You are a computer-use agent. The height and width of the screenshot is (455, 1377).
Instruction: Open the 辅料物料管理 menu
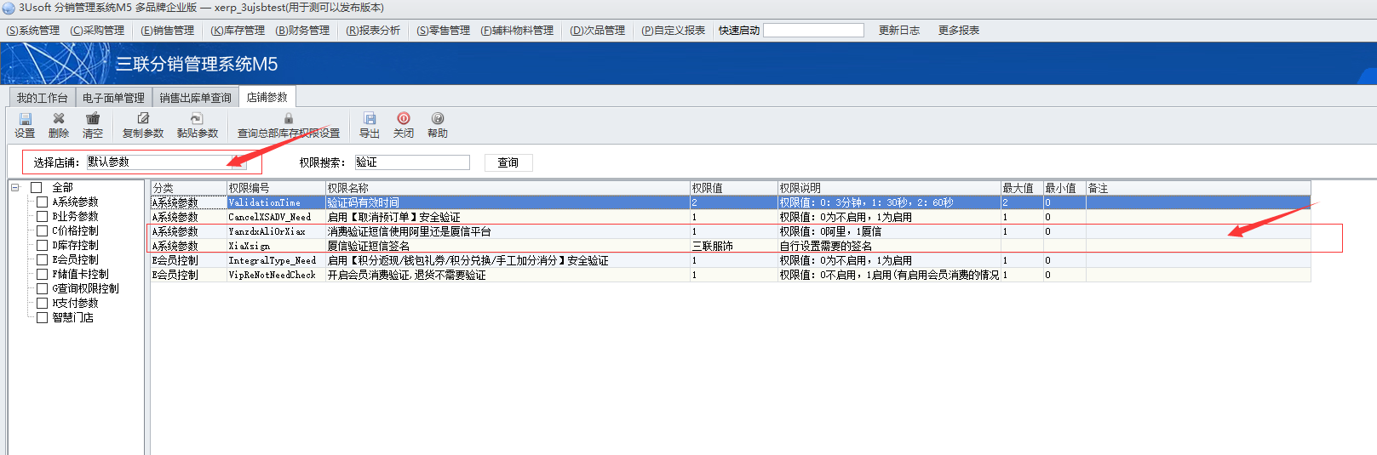[517, 31]
